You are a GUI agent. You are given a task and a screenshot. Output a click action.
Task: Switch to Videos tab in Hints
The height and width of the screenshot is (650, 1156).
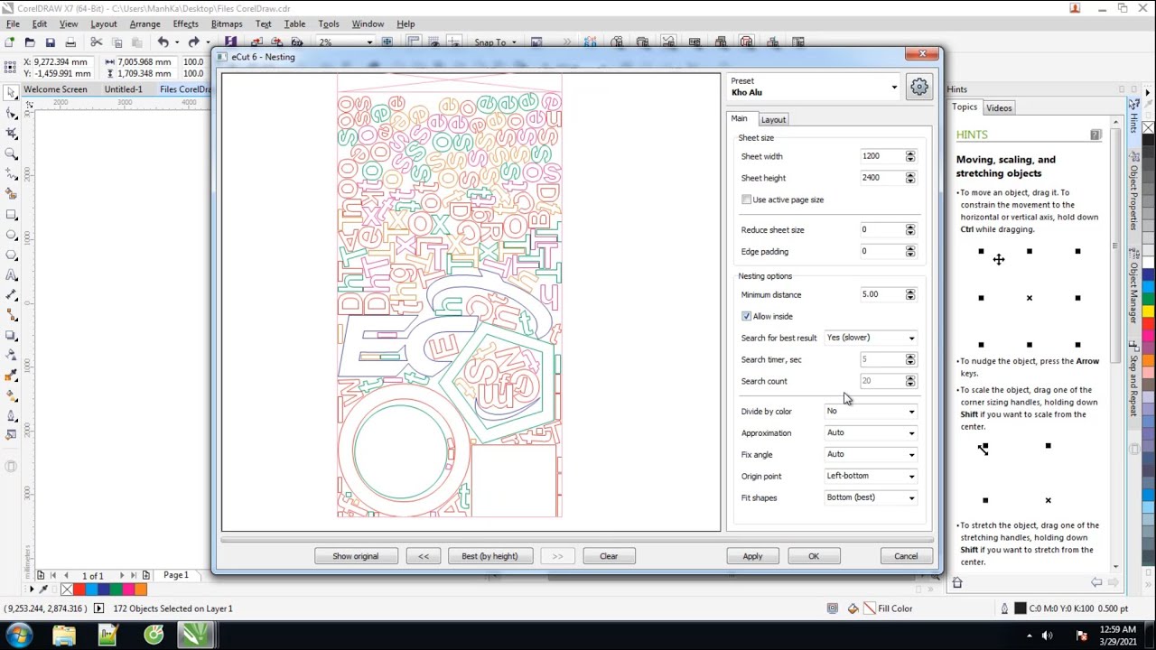(x=999, y=108)
